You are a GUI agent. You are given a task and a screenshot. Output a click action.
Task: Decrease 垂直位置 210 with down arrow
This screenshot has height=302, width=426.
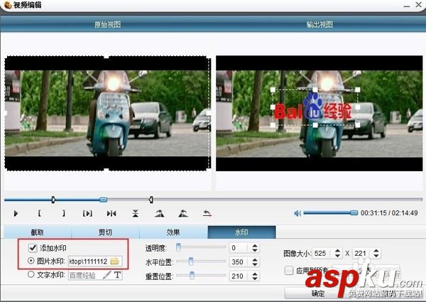click(x=255, y=279)
